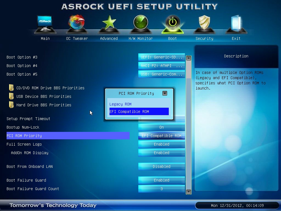Select the Boot power button icon
This screenshot has width=281, height=211.
point(172,24)
